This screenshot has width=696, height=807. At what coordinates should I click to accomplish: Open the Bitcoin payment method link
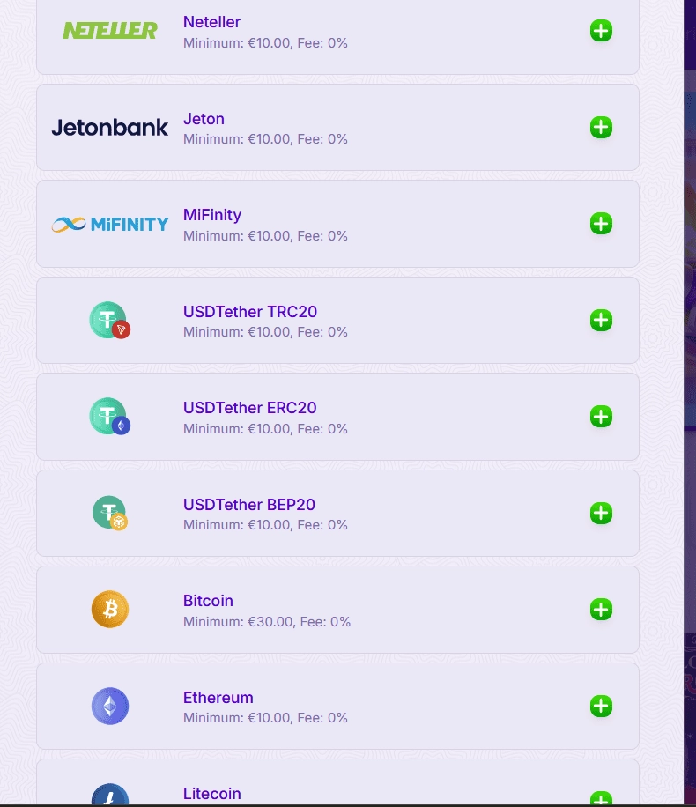pos(208,601)
